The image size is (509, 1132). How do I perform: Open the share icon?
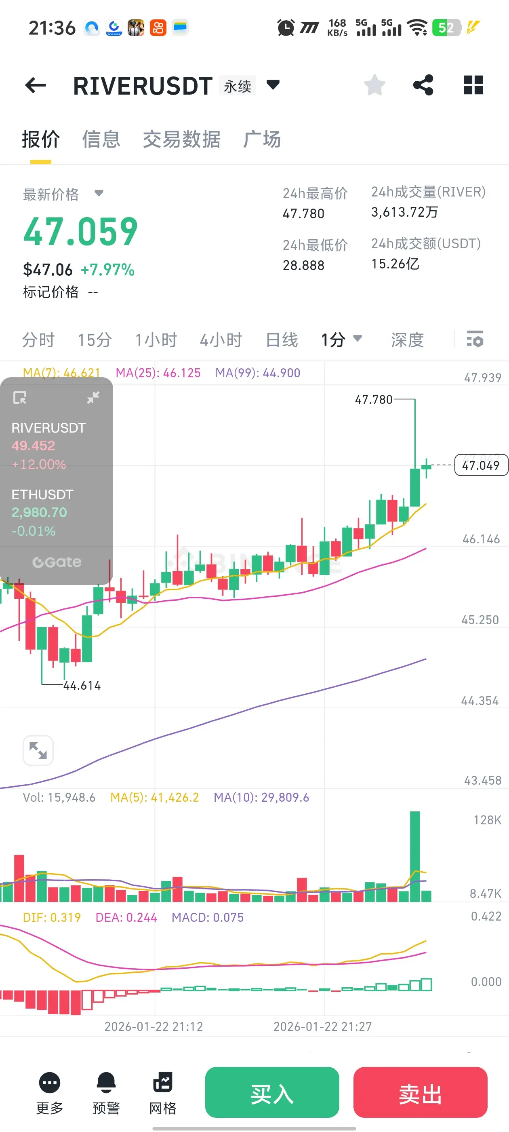pos(423,85)
